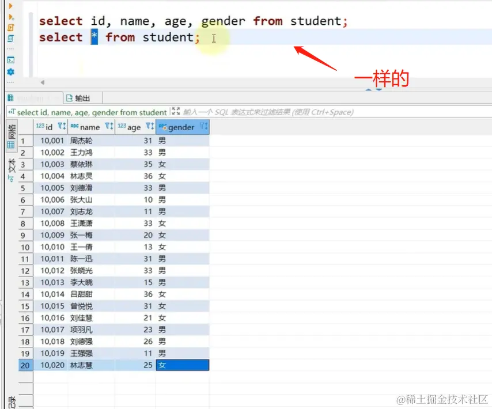Click the gender cell of 周杰轮
Screen dimensions: 492x409
(x=183, y=141)
